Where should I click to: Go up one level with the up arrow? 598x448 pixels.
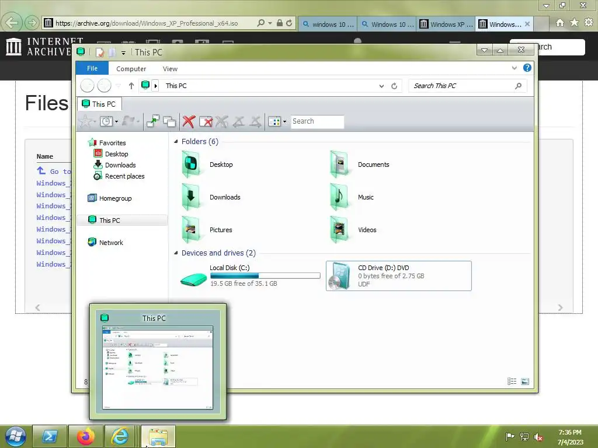(131, 86)
